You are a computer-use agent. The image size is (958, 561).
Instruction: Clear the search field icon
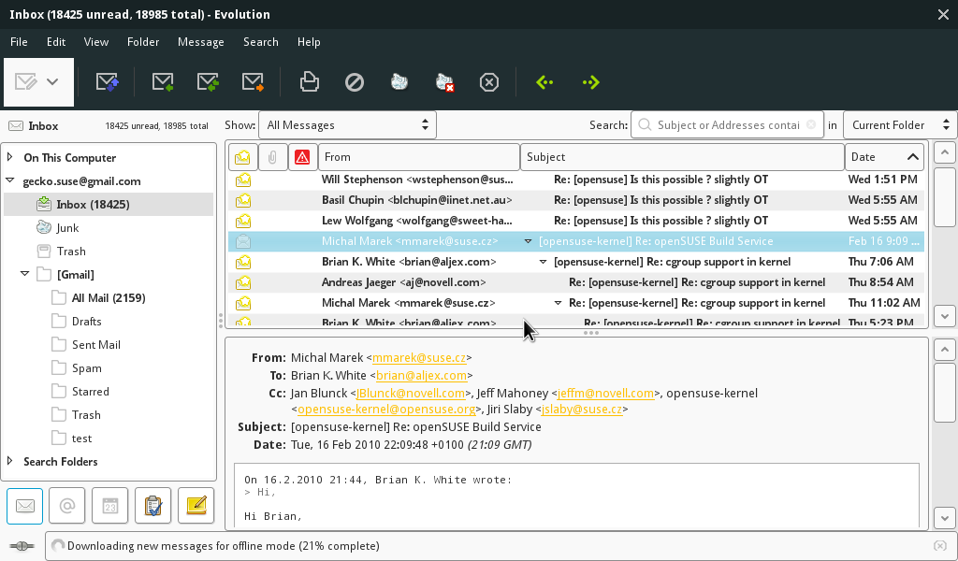tap(811, 124)
